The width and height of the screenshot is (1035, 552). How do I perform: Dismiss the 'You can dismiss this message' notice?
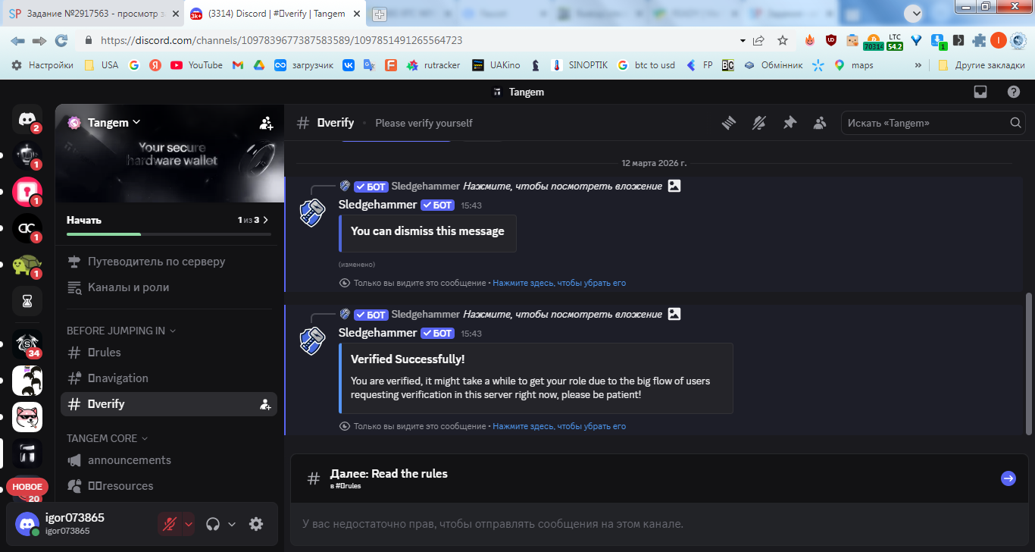559,283
